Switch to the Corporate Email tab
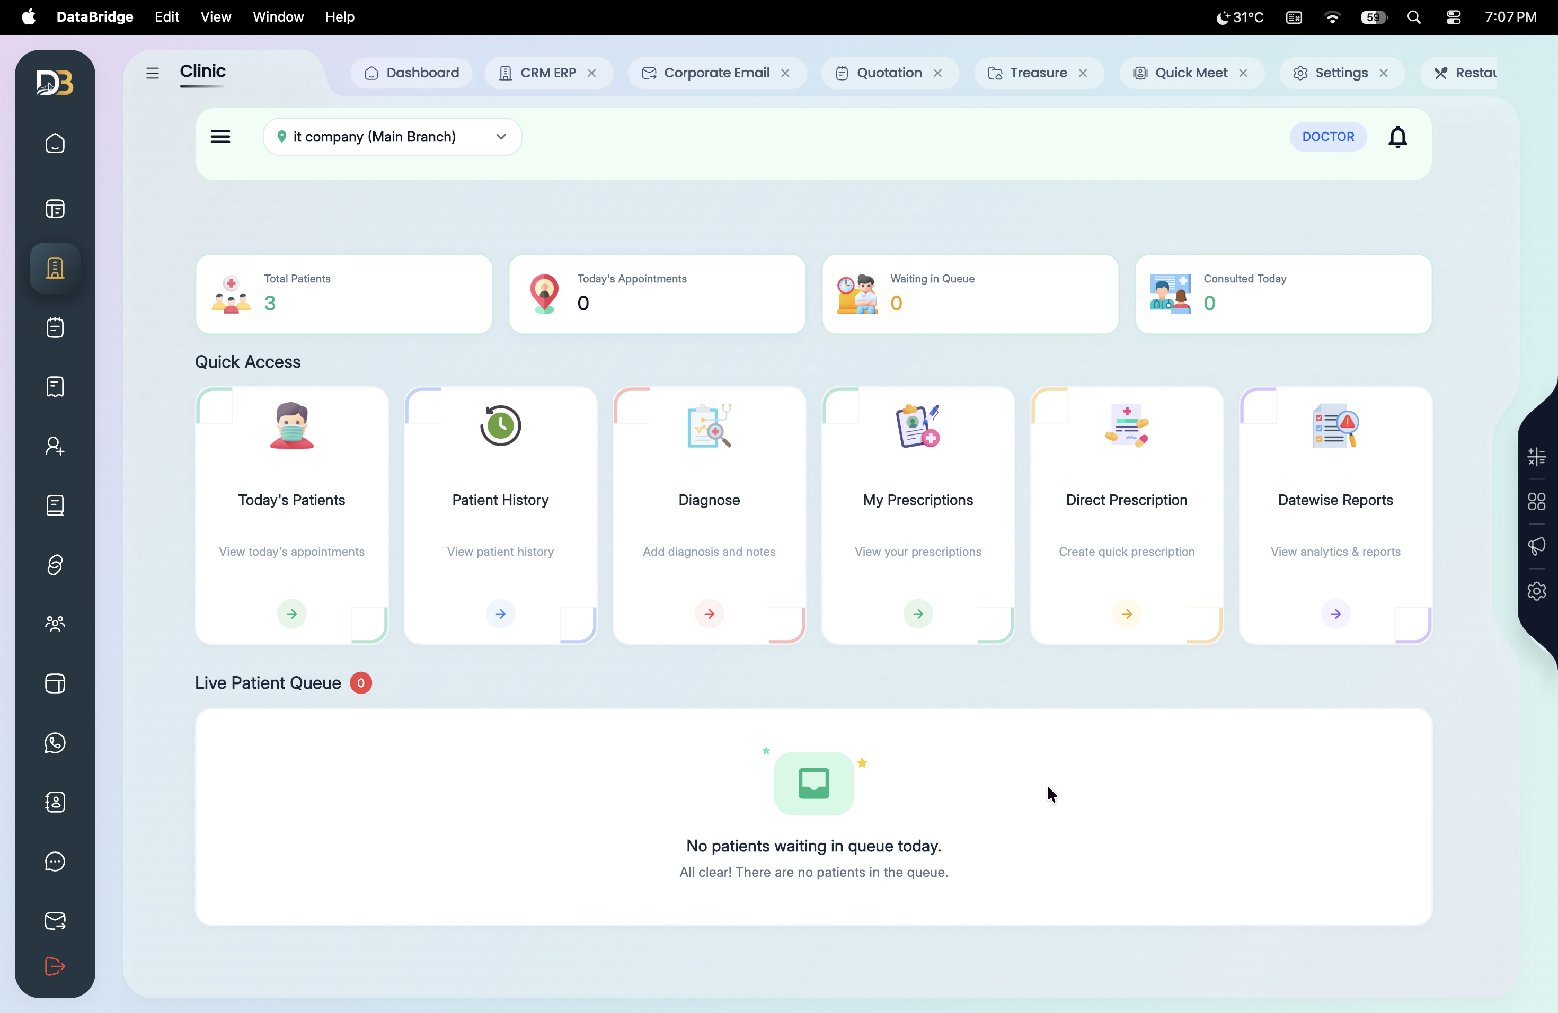This screenshot has height=1013, width=1558. point(717,73)
